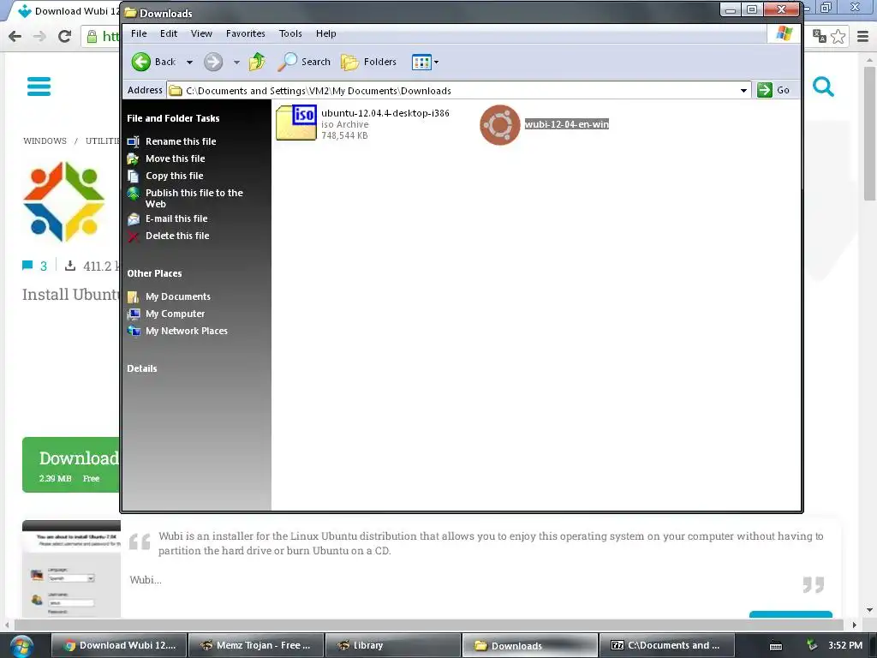Image resolution: width=877 pixels, height=658 pixels.
Task: Select the wubi Ubuntu logo icon
Action: pos(500,125)
